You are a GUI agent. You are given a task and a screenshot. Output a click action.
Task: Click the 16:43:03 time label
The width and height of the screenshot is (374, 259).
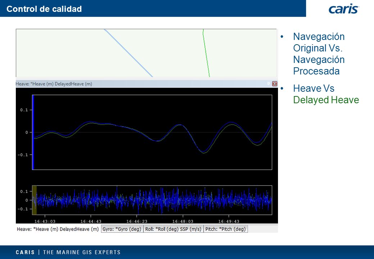[x=45, y=221]
